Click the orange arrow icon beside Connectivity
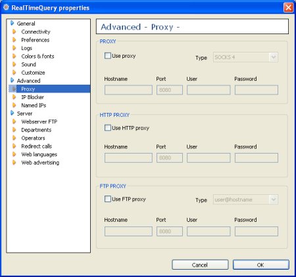The height and width of the screenshot is (277, 296). pos(14,32)
